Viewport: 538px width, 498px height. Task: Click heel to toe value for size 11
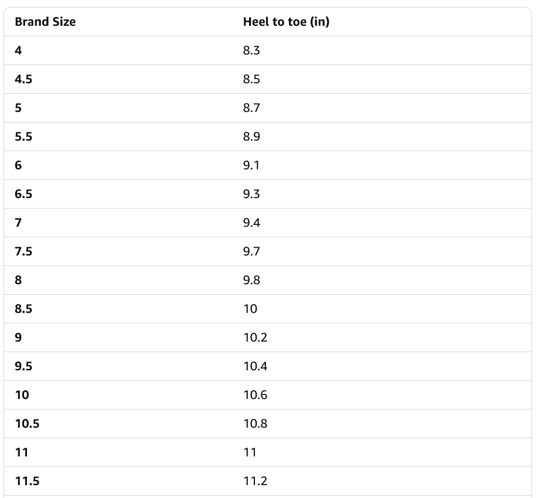pyautogui.click(x=250, y=452)
